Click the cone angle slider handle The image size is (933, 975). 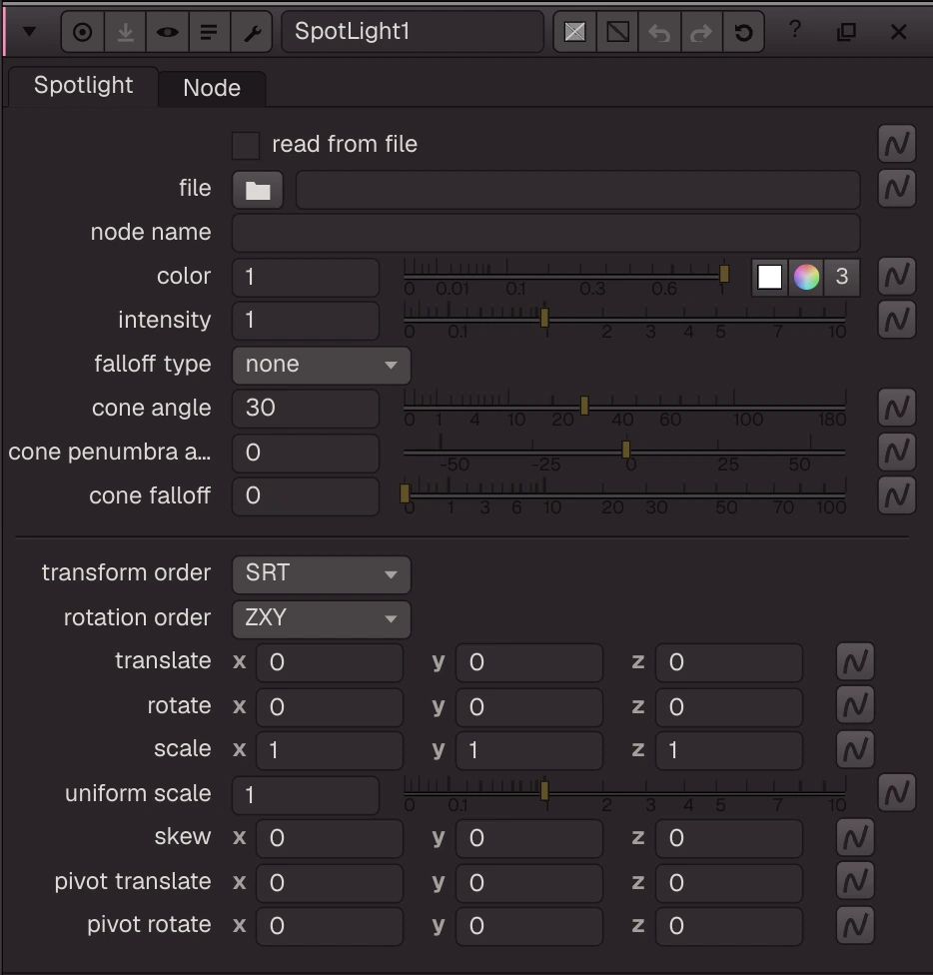[x=584, y=406]
